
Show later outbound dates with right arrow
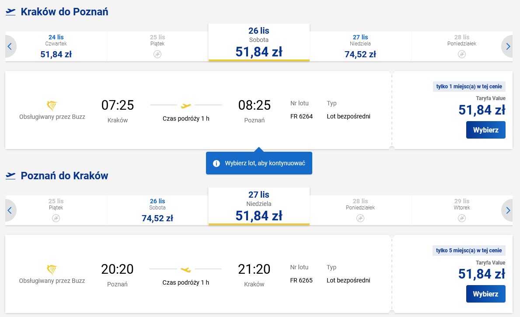click(x=508, y=46)
